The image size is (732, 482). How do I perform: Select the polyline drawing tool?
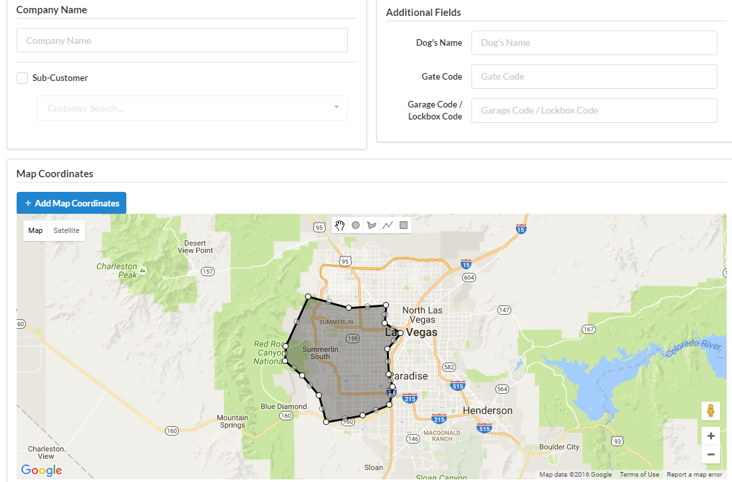coord(388,225)
